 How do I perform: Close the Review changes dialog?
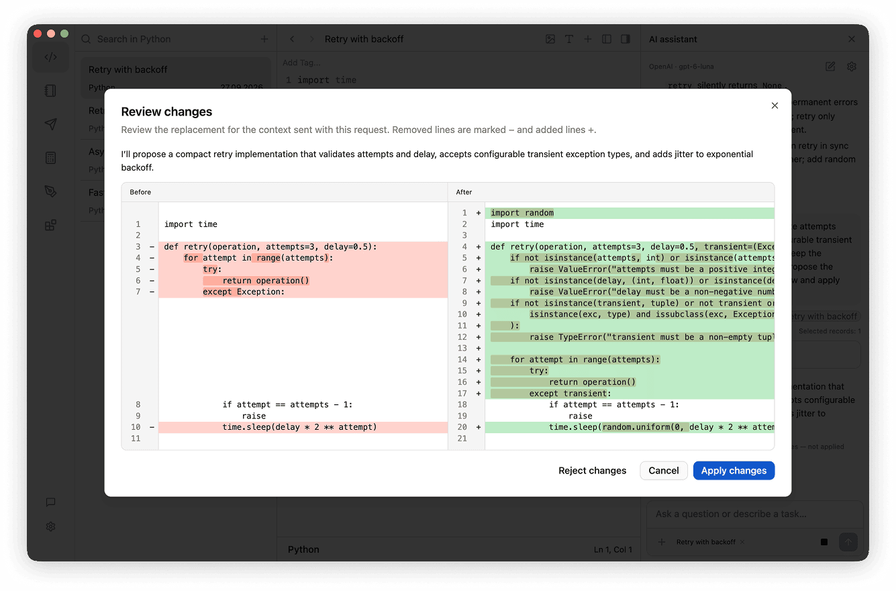tap(775, 105)
